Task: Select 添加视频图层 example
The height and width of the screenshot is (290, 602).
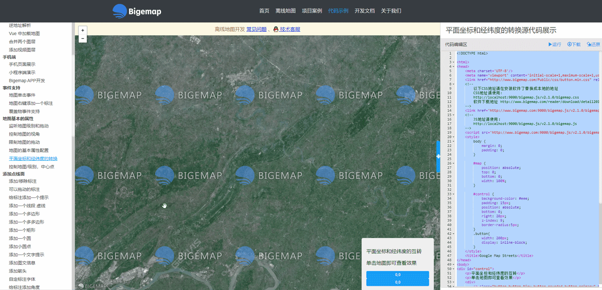Action: coord(22,50)
